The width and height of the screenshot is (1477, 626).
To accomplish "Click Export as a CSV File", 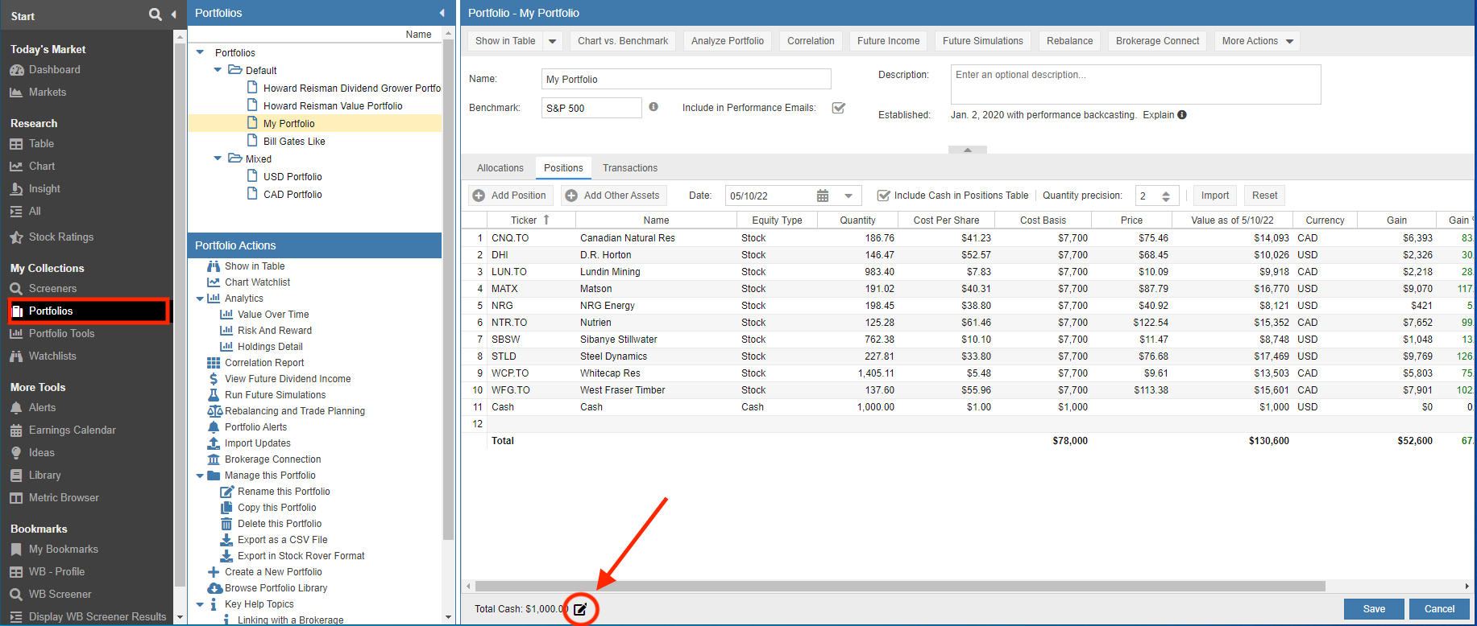I will 282,540.
